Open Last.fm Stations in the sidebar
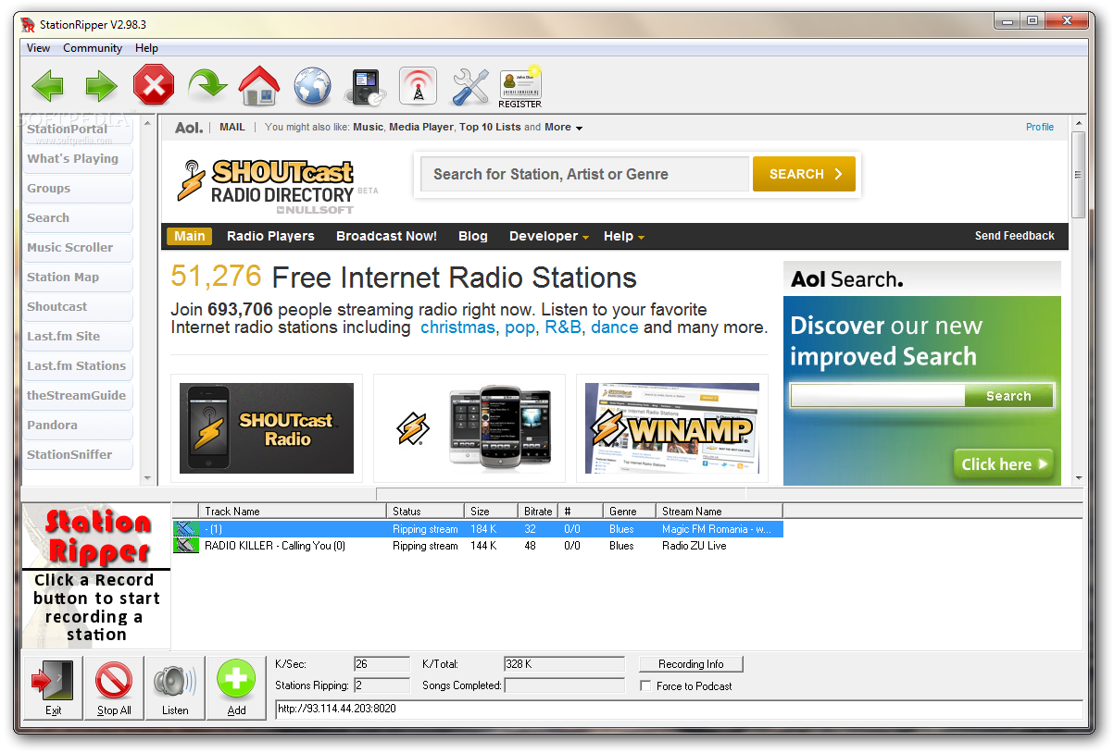This screenshot has width=1114, height=753. coord(77,366)
